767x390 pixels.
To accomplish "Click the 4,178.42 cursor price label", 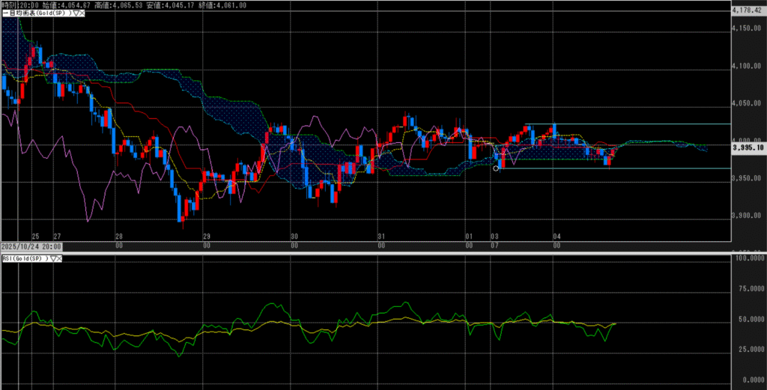I will (x=747, y=10).
